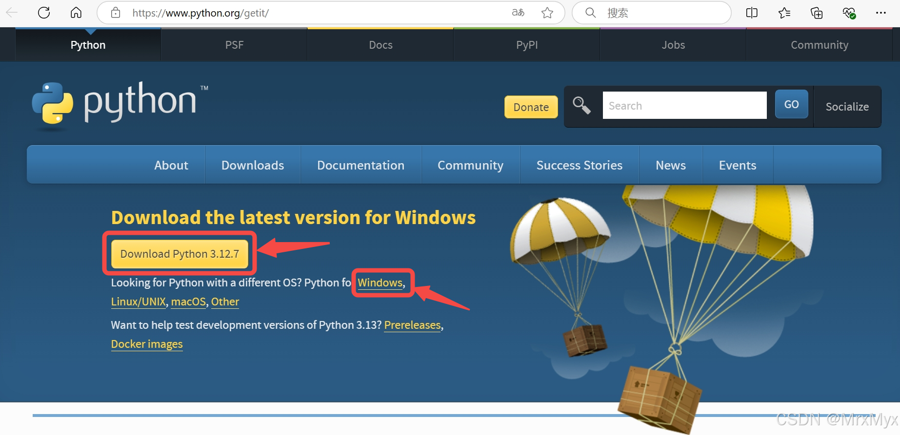The width and height of the screenshot is (900, 435).
Task: Add page to favorites star icon
Action: [x=547, y=13]
